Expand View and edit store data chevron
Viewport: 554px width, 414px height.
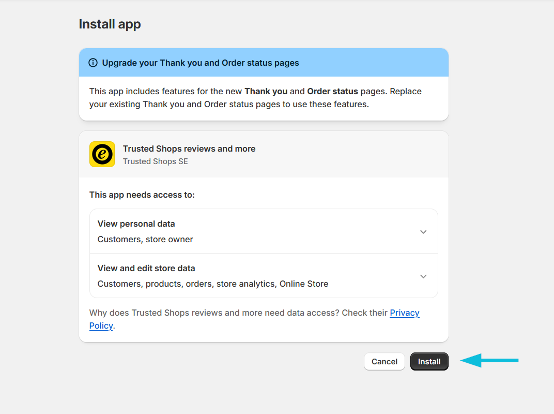pos(423,276)
